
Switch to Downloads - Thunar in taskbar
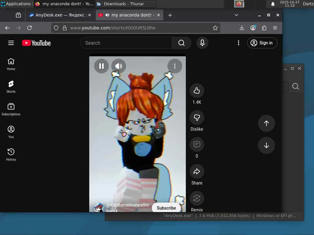pos(125,4)
